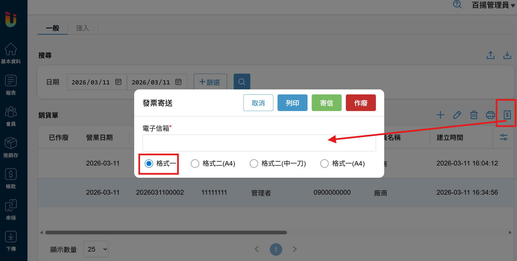517x261 pixels.
Task: Switch to the 一般 tab
Action: point(53,28)
